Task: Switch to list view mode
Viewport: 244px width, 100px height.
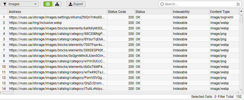Action: point(48,4)
